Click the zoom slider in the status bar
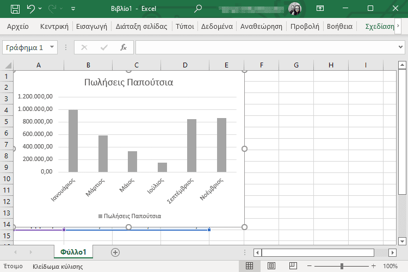The height and width of the screenshot is (272, 408). tap(342, 266)
